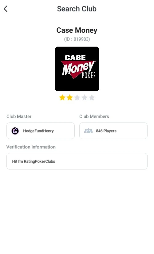This screenshot has height=254, width=154.
Task: Select the first gold rating star
Action: (62, 98)
